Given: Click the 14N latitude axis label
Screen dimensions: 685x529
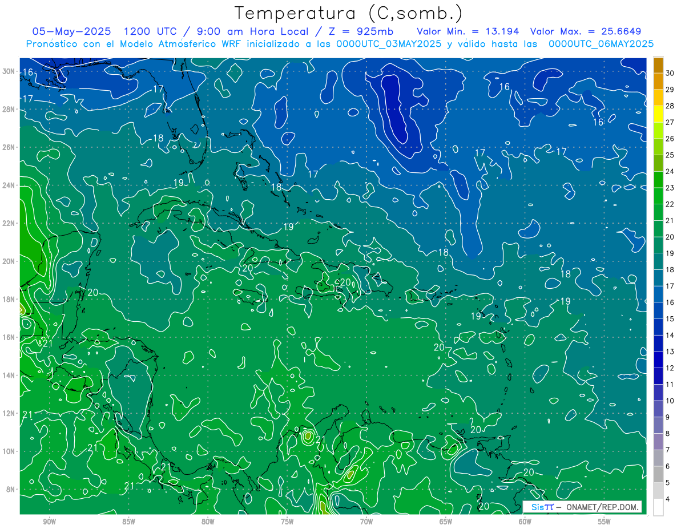Looking at the screenshot, I should [9, 375].
